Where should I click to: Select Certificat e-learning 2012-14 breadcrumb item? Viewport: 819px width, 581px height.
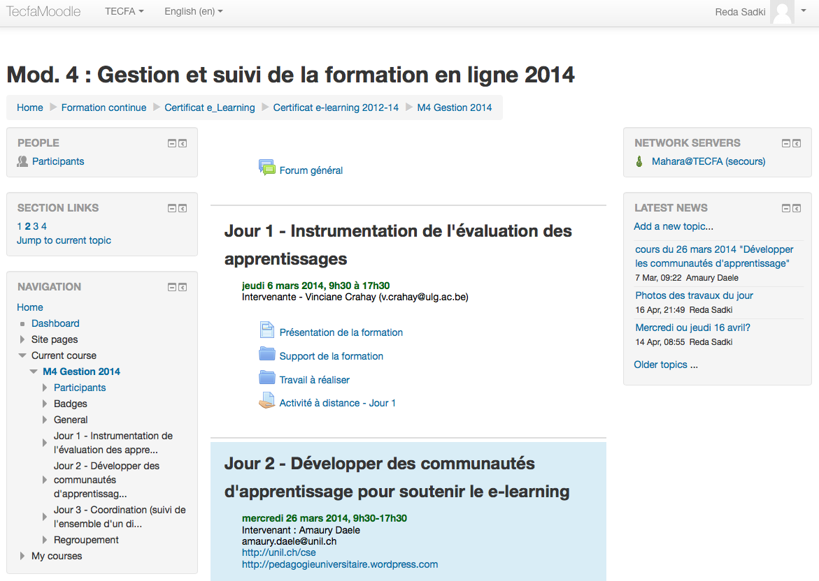(x=336, y=108)
